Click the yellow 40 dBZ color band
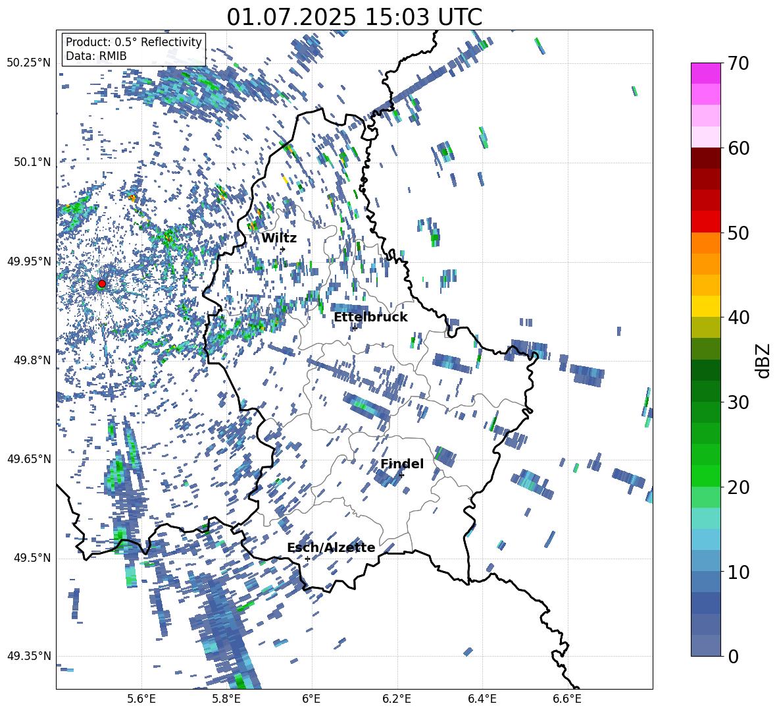779x712 pixels. (x=705, y=306)
